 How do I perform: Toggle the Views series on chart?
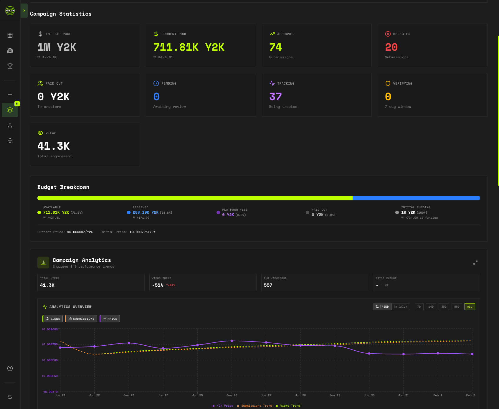[x=53, y=319]
